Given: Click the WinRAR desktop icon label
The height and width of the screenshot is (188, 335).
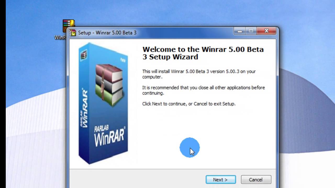Looking at the screenshot, I should click(60, 37).
